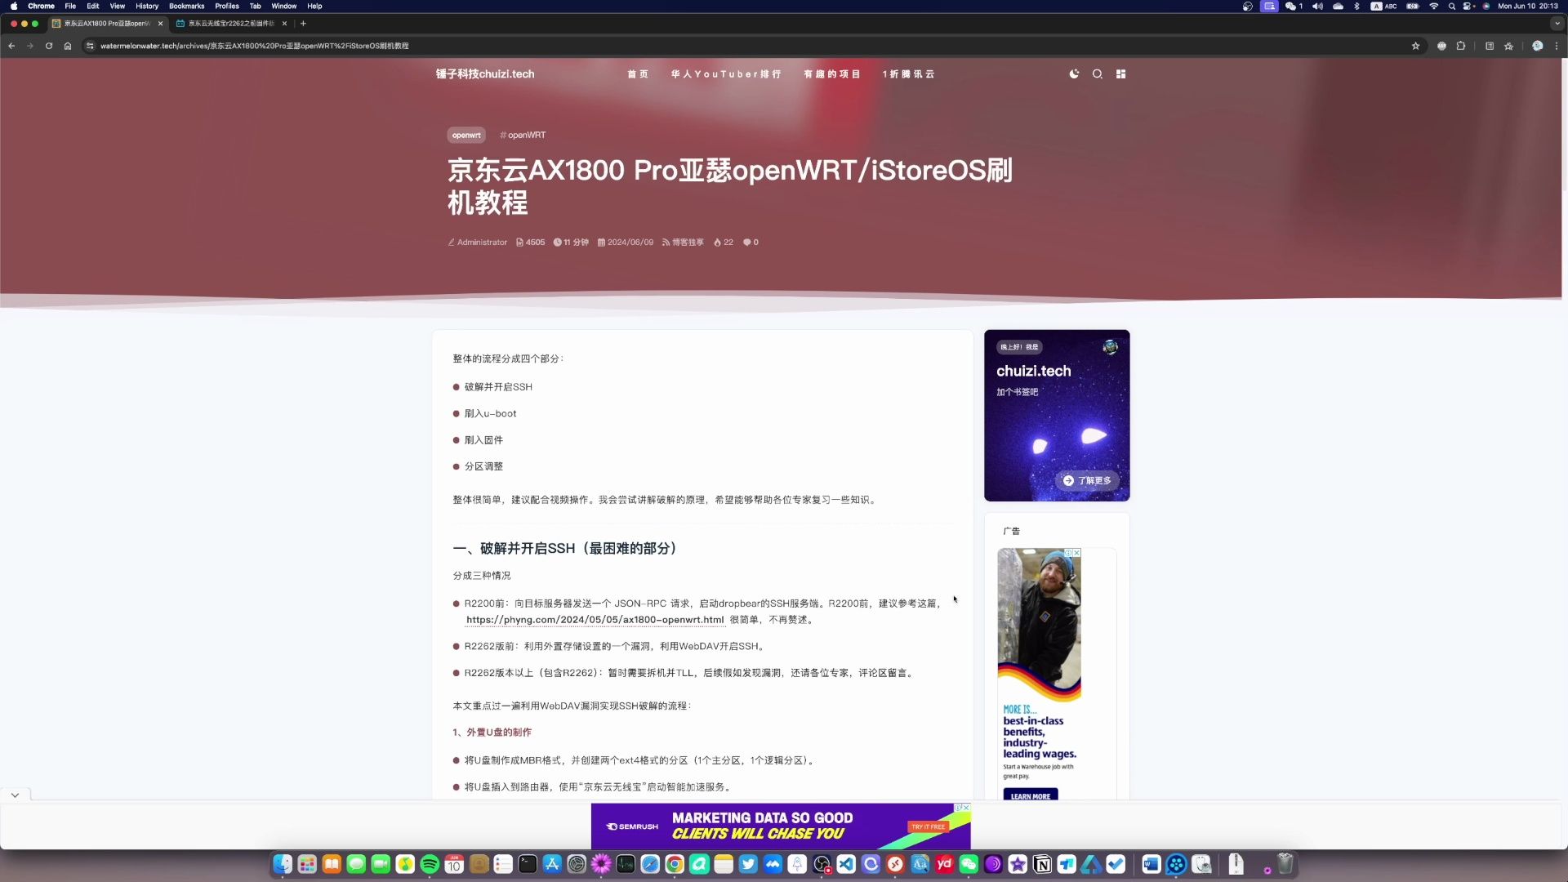This screenshot has width=1568, height=882.
Task: Click the author pencil icon beside Administrator
Action: click(x=451, y=242)
